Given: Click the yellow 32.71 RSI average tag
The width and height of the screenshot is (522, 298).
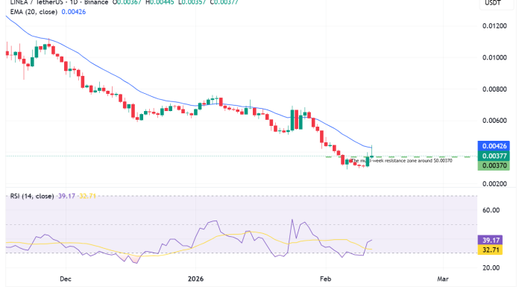Looking at the screenshot, I should [490, 251].
